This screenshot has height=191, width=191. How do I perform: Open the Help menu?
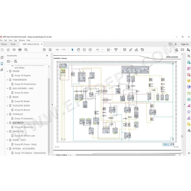click(x=28, y=40)
